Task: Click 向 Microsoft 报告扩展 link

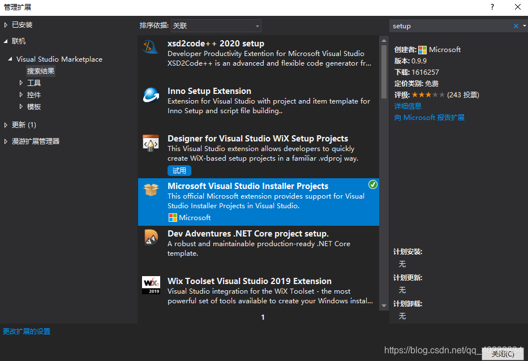Action: click(x=430, y=118)
